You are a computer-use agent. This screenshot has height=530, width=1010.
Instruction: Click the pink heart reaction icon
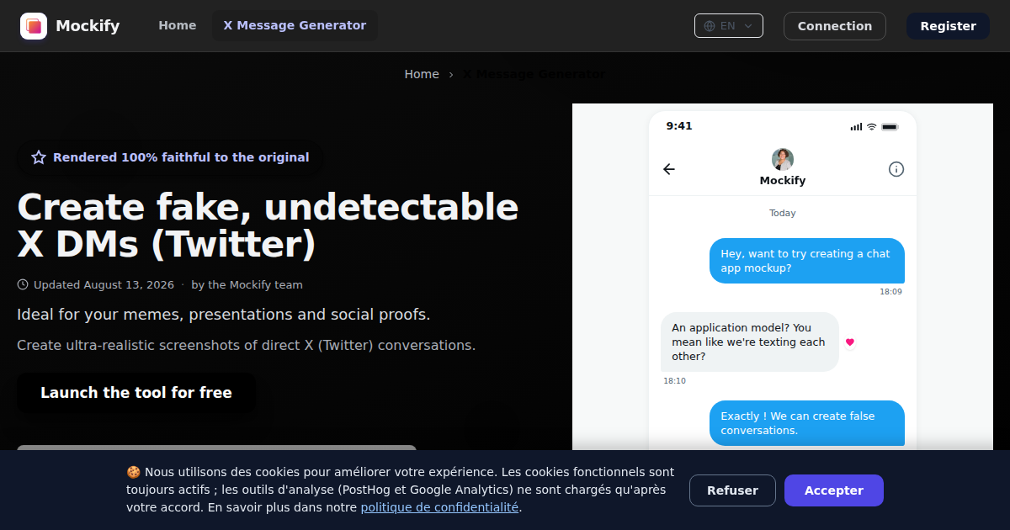coord(850,342)
